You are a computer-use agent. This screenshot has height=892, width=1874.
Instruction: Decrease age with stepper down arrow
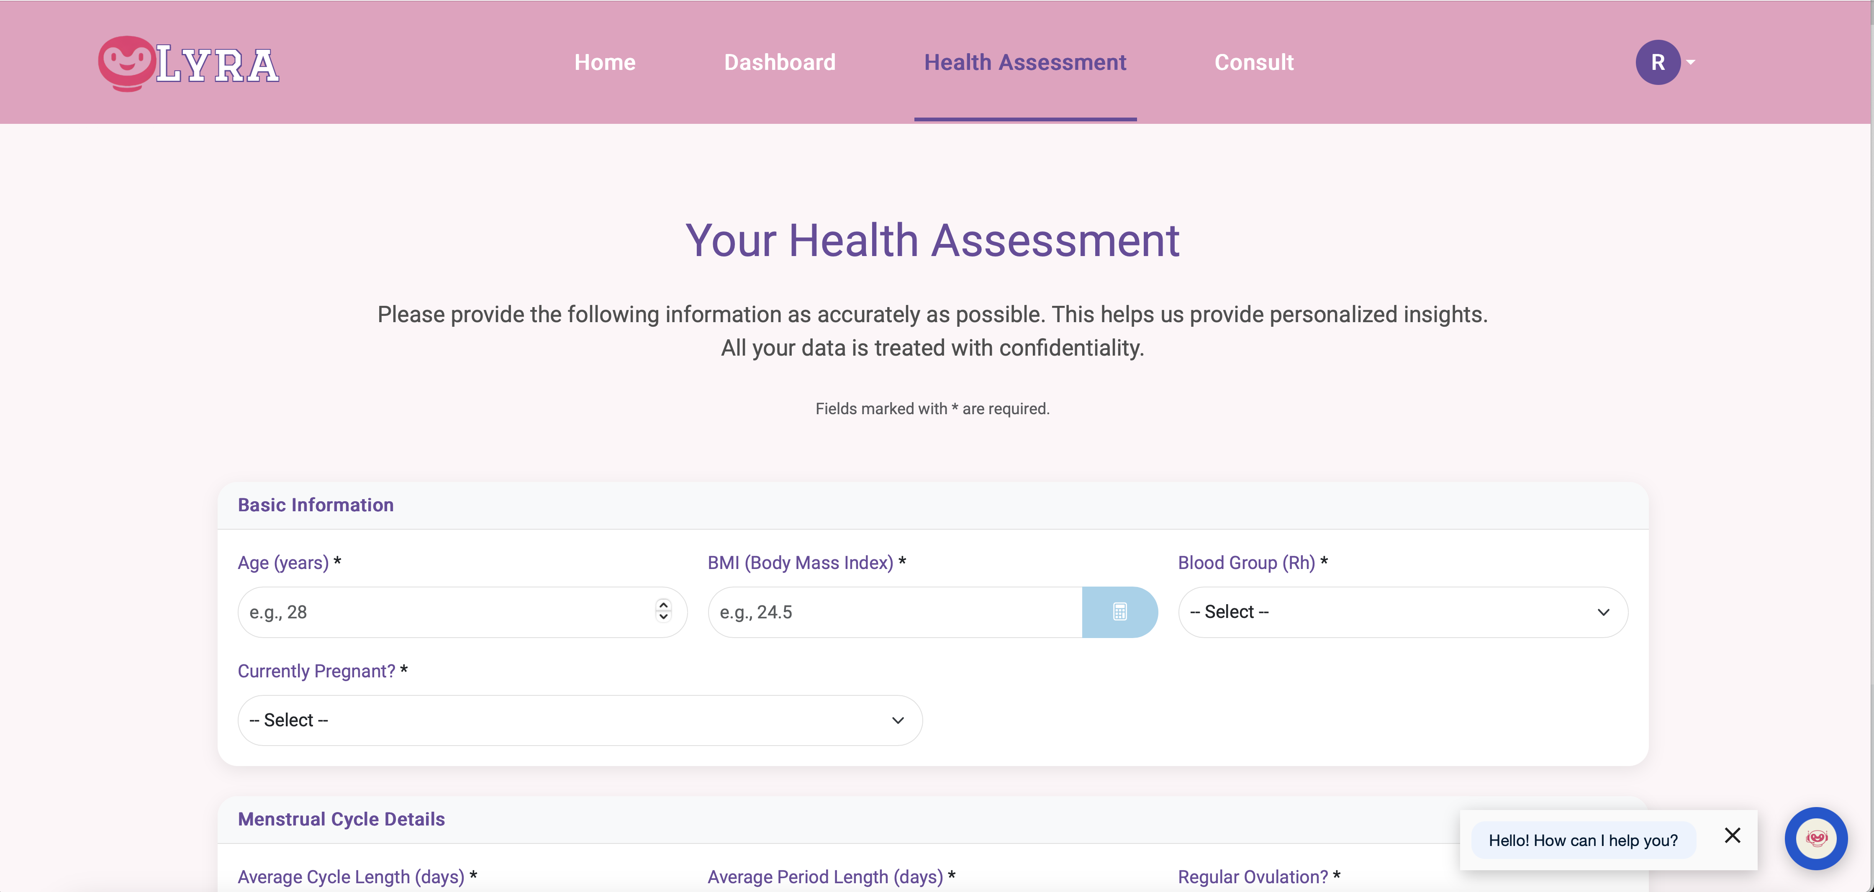click(x=663, y=618)
